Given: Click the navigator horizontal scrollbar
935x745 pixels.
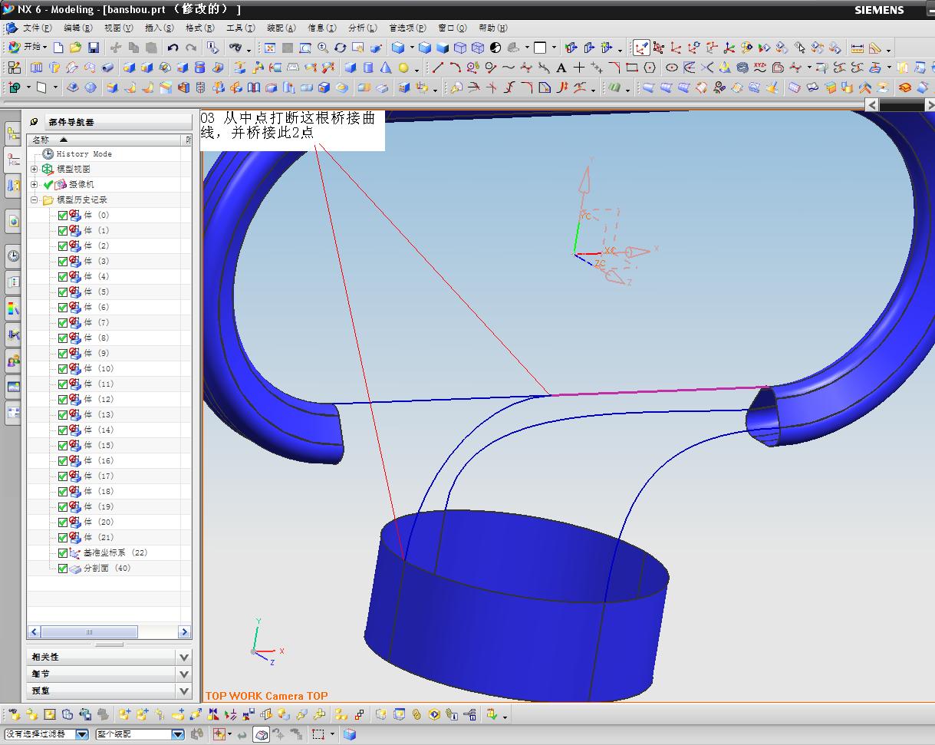Looking at the screenshot, I should tap(89, 631).
